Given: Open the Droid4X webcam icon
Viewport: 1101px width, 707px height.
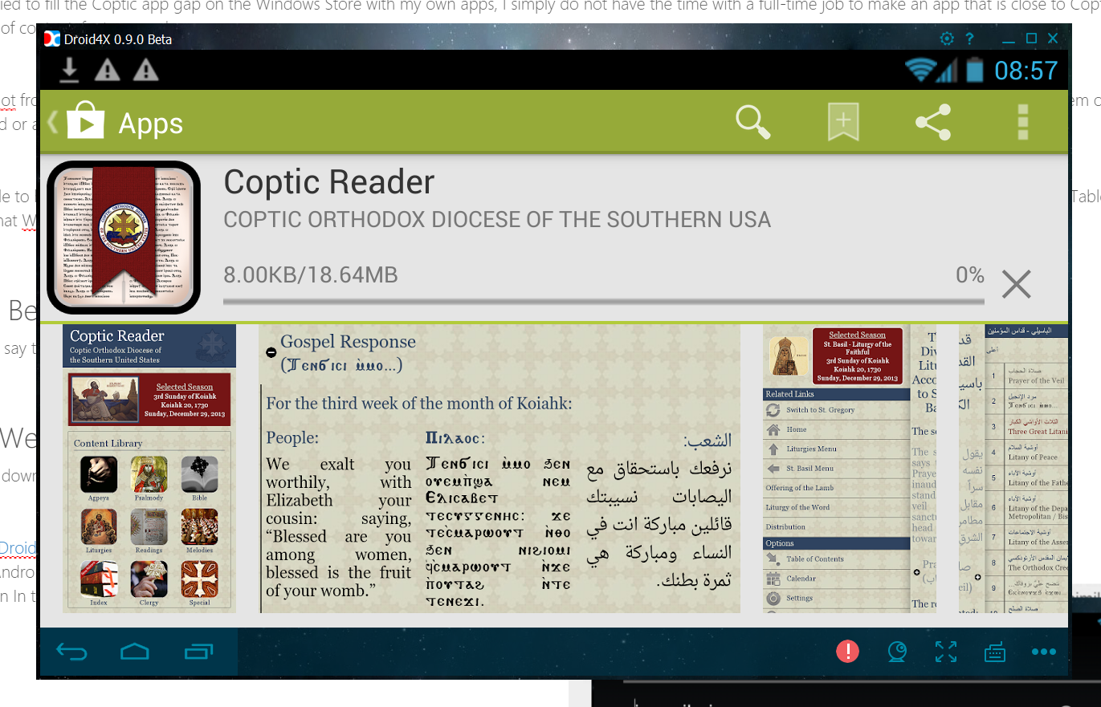Looking at the screenshot, I should pyautogui.click(x=897, y=652).
